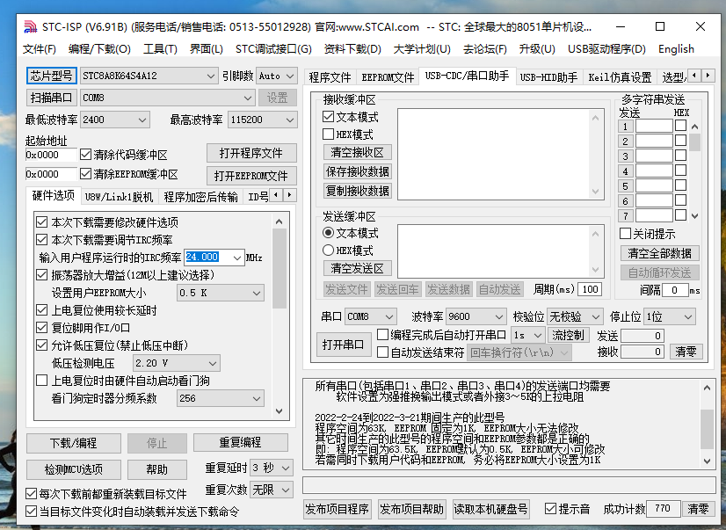
Task: Click the 清空接收区 button
Action: (357, 152)
